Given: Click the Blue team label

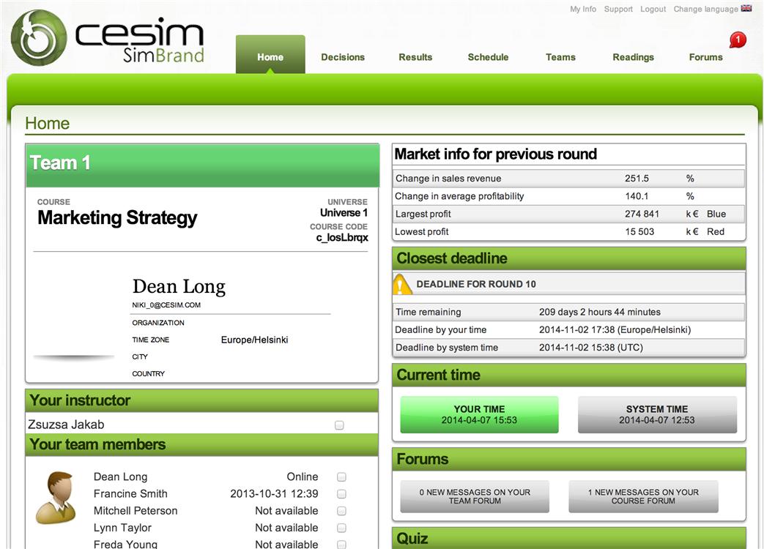Looking at the screenshot, I should (716, 214).
